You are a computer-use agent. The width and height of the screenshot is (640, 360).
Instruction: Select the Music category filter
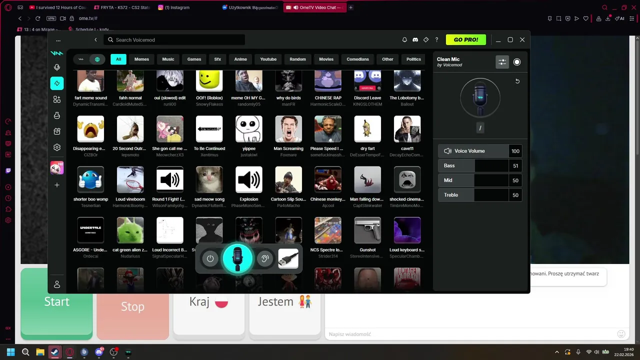(x=168, y=59)
